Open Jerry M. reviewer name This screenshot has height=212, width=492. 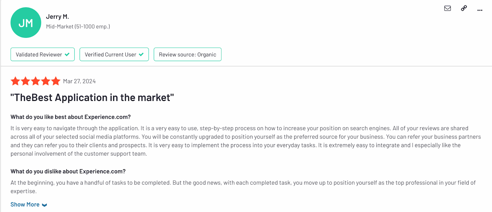tap(58, 17)
